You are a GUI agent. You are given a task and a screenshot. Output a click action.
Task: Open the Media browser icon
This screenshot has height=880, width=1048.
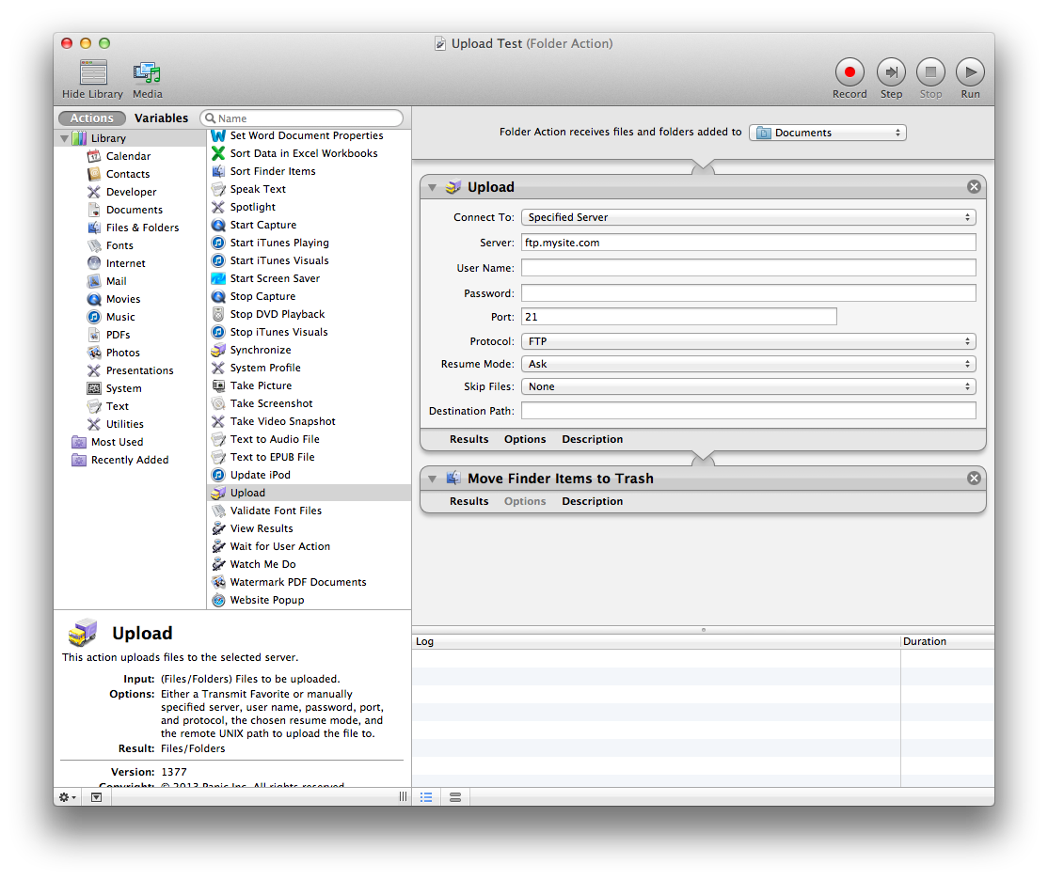click(147, 72)
